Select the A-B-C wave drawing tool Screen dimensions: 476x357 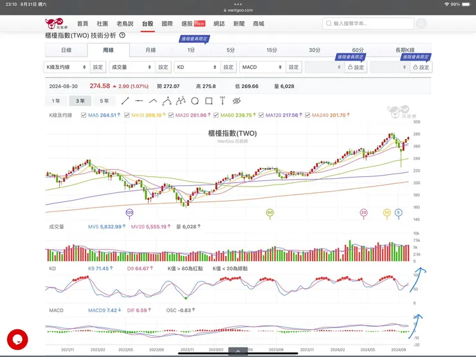(x=181, y=100)
